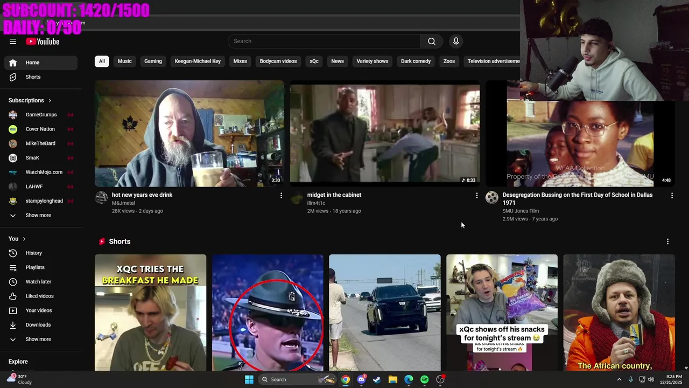Open Microsoft Edge from taskbar

(409, 379)
